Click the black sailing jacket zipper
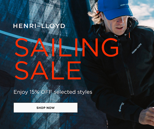The image size is (154, 129). point(126,67)
